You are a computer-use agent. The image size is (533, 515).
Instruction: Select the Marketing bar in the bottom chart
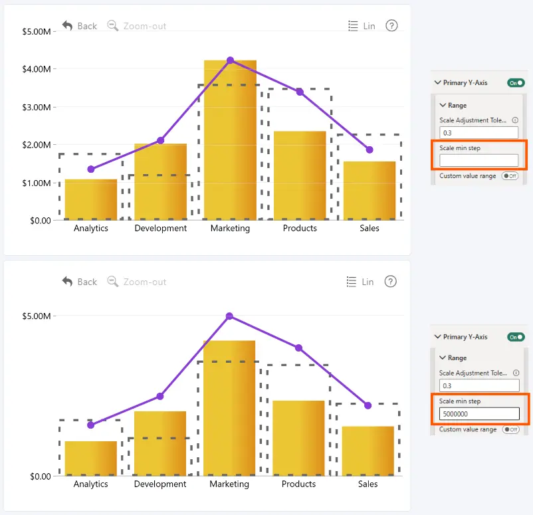tap(229, 408)
